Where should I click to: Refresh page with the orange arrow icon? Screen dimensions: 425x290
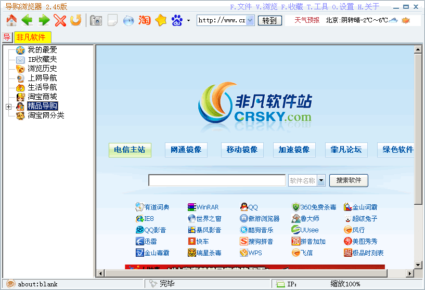(75, 20)
